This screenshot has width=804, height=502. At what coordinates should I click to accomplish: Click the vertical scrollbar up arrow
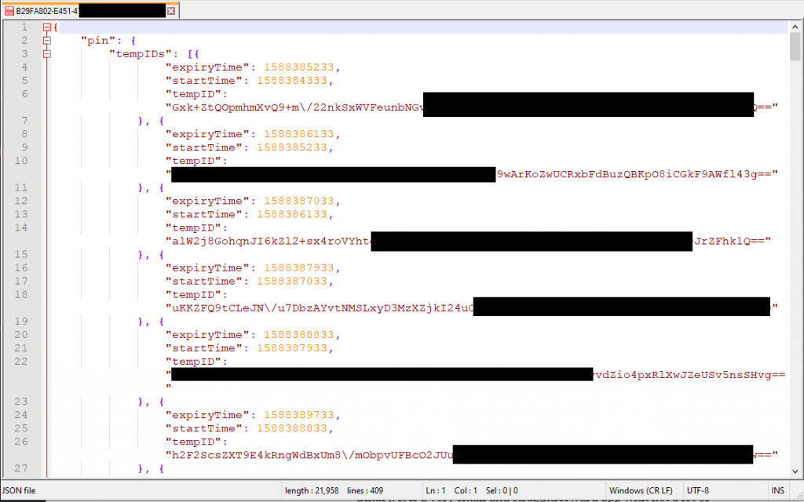[795, 27]
